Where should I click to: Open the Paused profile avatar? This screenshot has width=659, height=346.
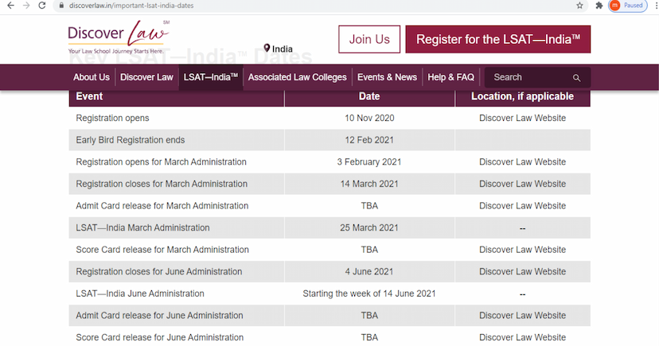628,6
